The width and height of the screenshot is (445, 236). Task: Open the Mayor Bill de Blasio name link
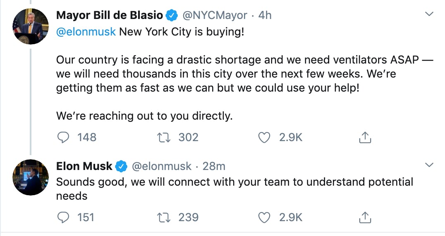110,16
